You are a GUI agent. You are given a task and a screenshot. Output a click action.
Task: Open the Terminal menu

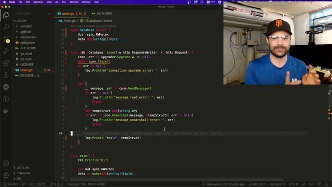click(74, 2)
